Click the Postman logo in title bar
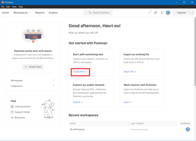 click(3, 2)
